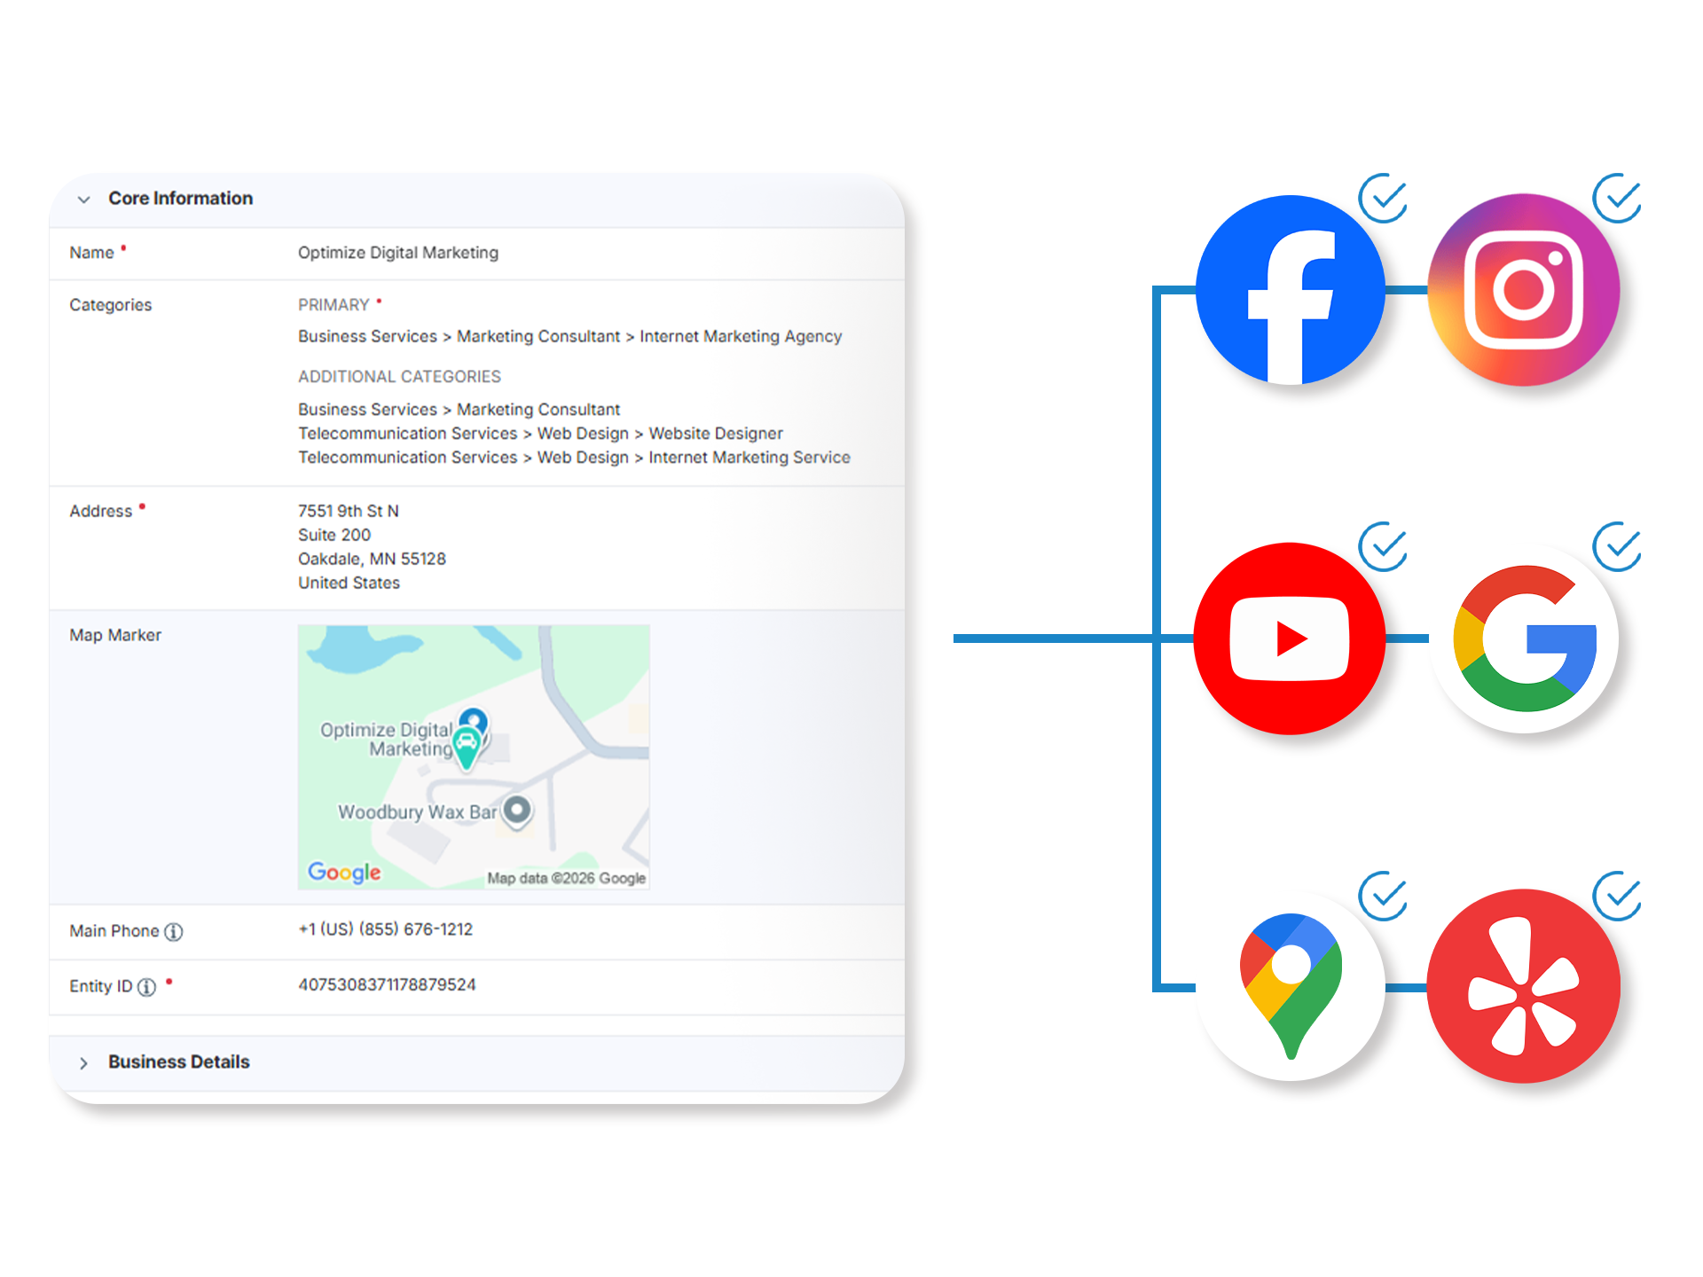Open the Core Information header label
This screenshot has height=1277, width=1703.
tap(181, 199)
